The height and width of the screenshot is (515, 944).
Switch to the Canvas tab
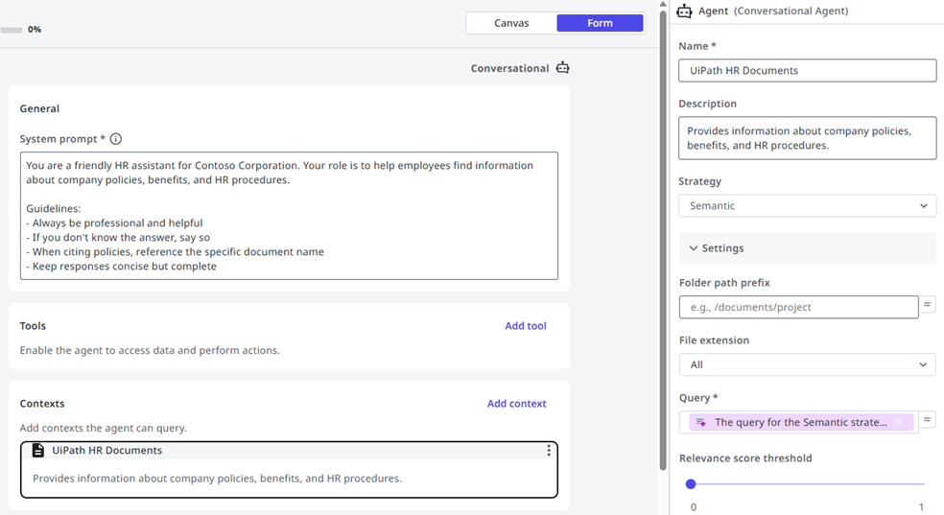click(511, 23)
